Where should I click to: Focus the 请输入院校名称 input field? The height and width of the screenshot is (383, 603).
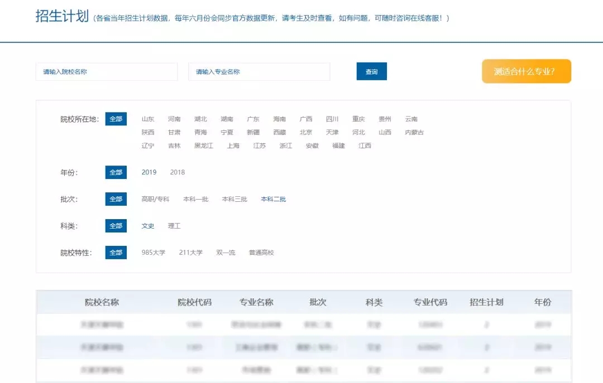tap(106, 72)
